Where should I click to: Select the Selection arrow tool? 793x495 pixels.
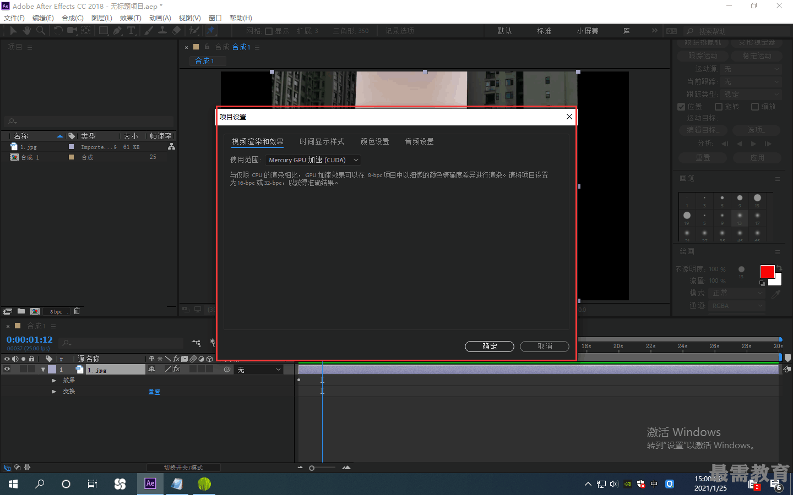[x=14, y=31]
